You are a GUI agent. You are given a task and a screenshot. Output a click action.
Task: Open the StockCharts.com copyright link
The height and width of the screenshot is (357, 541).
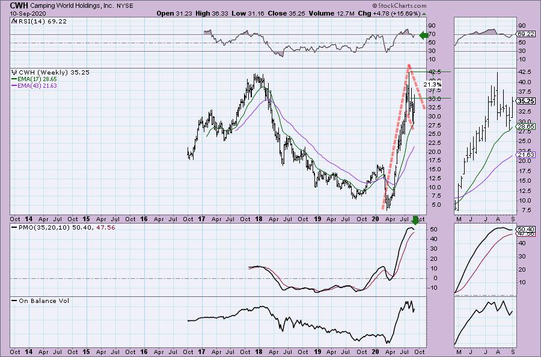point(399,6)
